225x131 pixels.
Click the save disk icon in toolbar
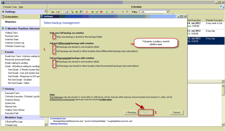pos(66,12)
